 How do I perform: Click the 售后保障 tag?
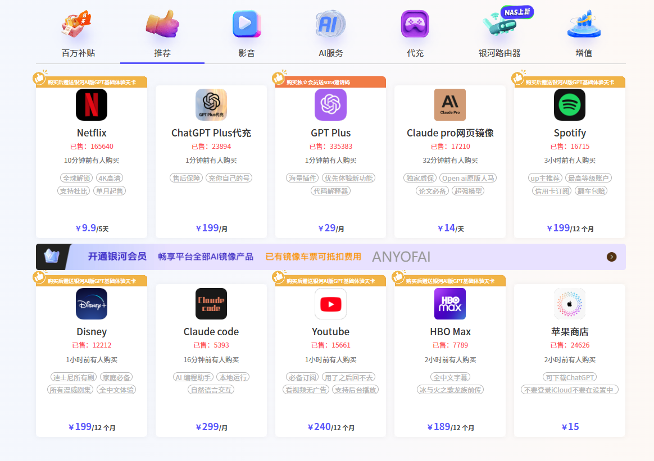pyautogui.click(x=186, y=178)
